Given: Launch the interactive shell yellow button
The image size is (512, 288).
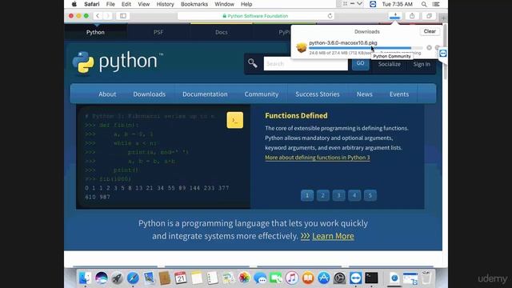Looking at the screenshot, I should pyautogui.click(x=234, y=120).
